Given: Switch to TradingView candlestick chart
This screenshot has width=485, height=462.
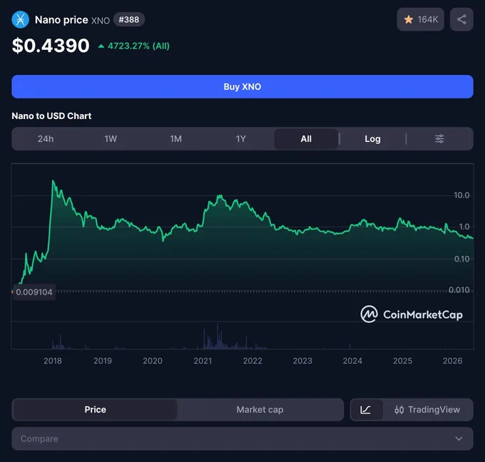Looking at the screenshot, I should (427, 410).
